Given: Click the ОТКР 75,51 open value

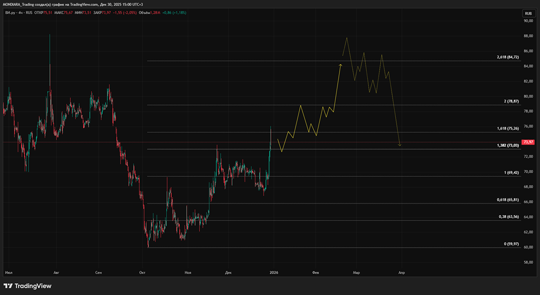Looking at the screenshot, I should pos(43,13).
